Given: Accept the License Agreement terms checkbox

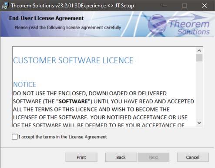Looking at the screenshot, I should click(x=14, y=137).
